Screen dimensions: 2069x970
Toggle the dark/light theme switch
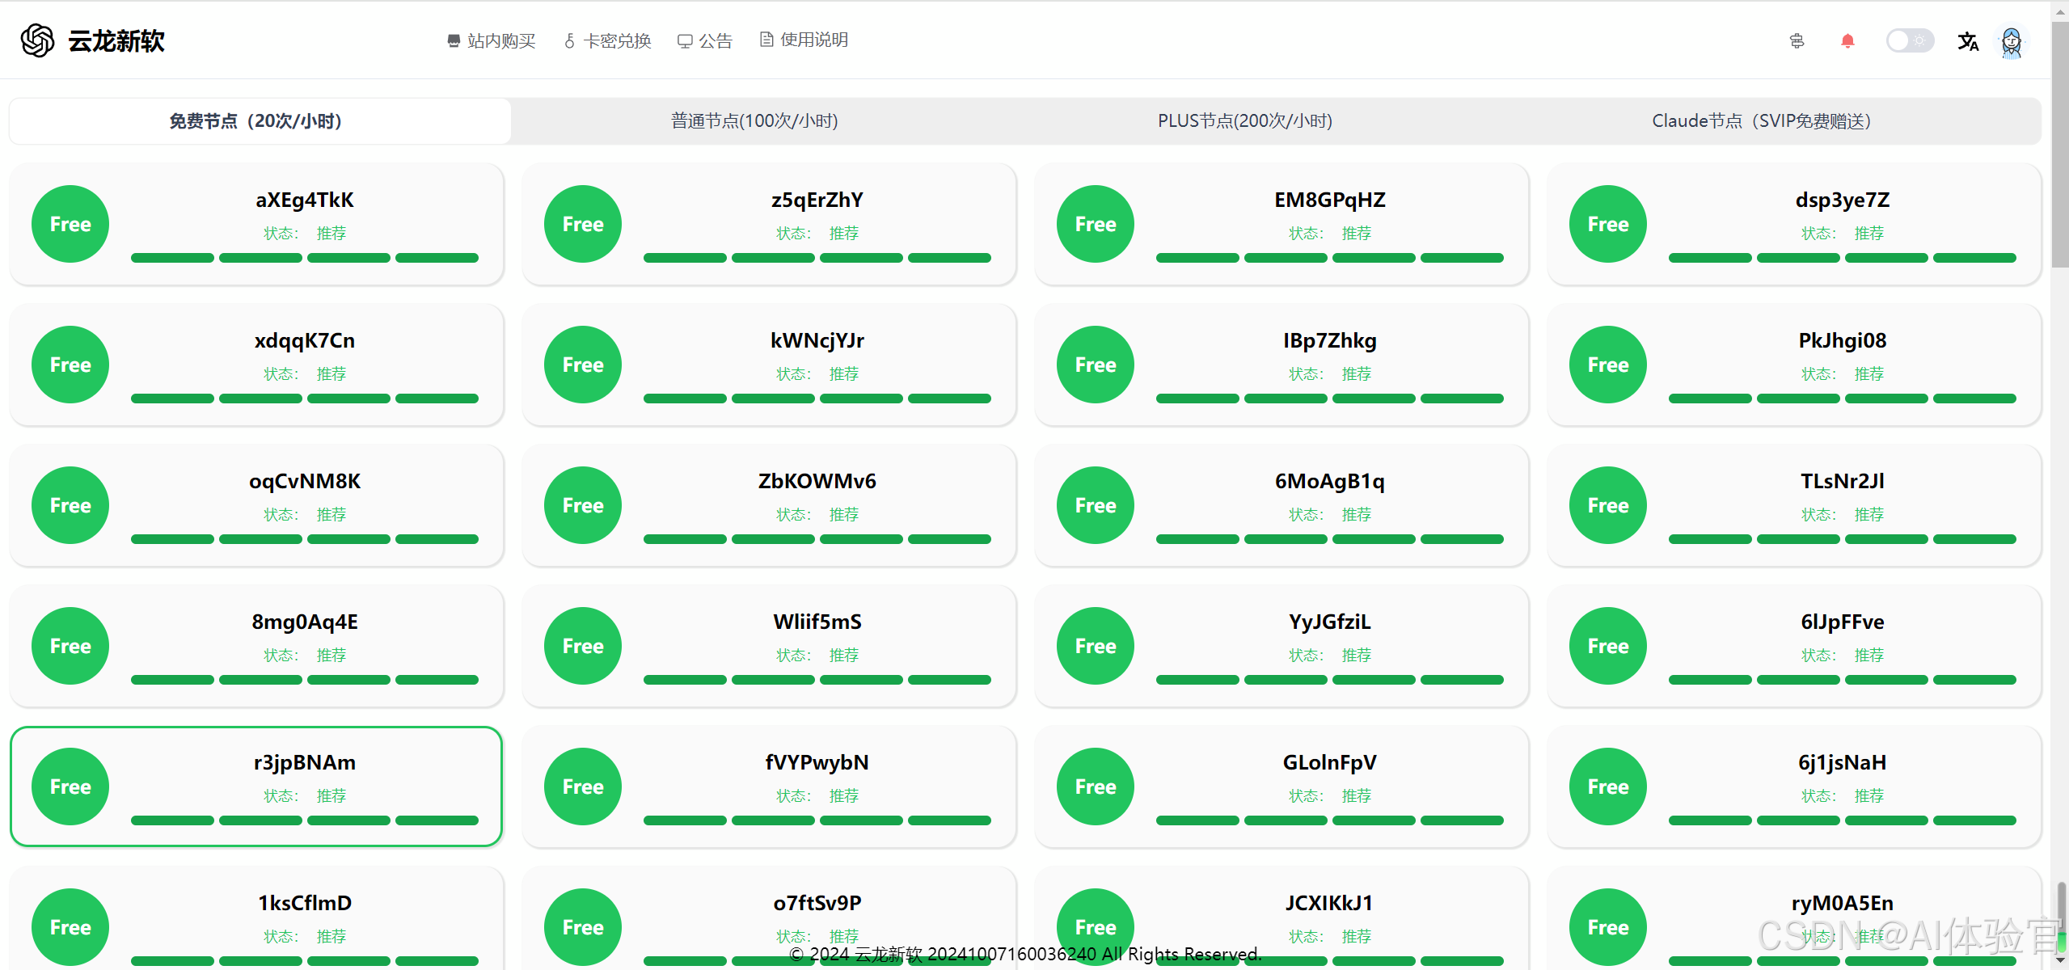[1909, 41]
